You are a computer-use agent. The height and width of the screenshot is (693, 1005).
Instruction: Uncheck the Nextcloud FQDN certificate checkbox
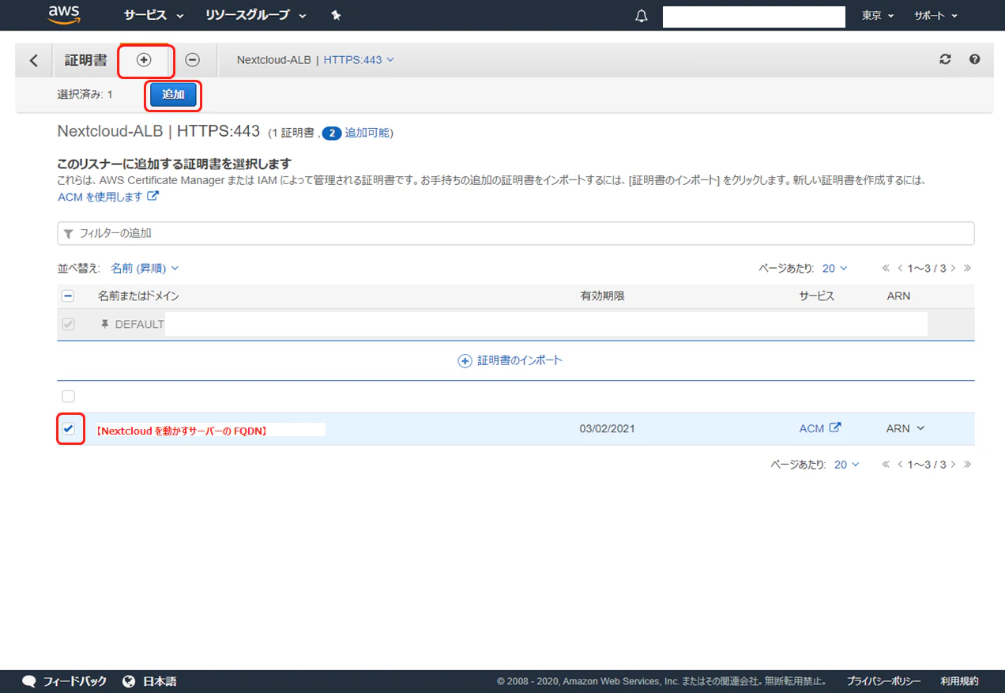pos(69,429)
